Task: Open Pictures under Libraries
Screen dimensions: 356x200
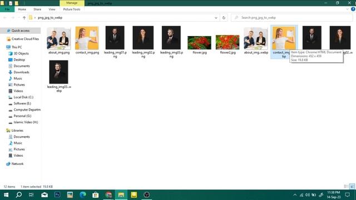Action: click(19, 149)
